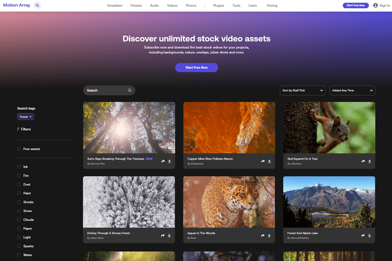
Task: View the Pricing page
Action: pyautogui.click(x=272, y=5)
